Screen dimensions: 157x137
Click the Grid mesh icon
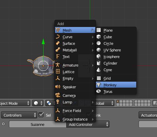coord(99,78)
